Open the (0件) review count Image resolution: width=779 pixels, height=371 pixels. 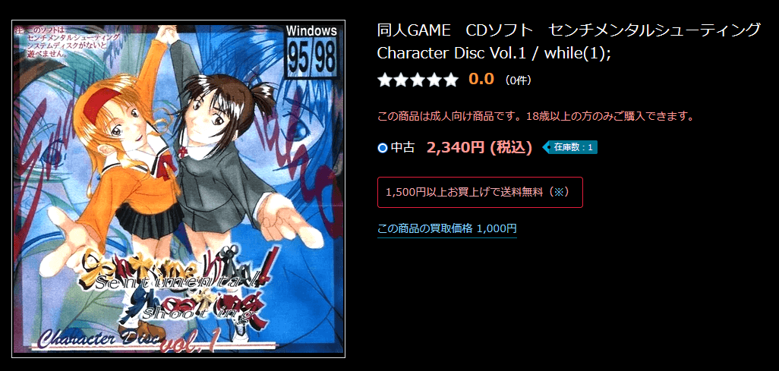coord(518,80)
